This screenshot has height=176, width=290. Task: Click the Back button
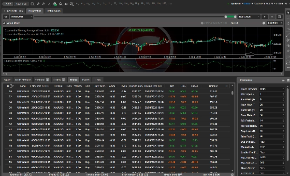(8, 4)
